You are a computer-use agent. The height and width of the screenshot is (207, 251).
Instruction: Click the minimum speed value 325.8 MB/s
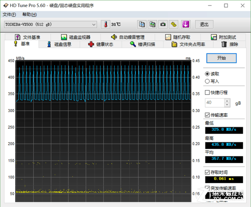coord(224,130)
